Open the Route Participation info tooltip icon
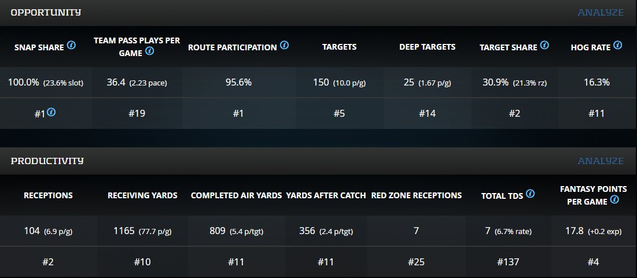Screen dimensions: 637x278 pyautogui.click(x=285, y=45)
